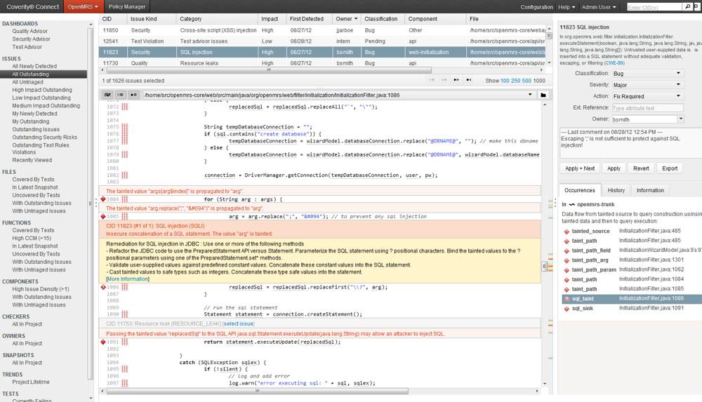Switch to the History tab

[616, 190]
